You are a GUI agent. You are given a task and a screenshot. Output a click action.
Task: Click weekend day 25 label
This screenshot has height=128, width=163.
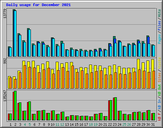pos(124,124)
